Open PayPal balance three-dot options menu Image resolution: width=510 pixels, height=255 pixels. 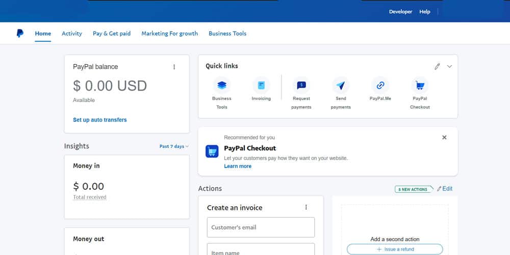point(174,67)
